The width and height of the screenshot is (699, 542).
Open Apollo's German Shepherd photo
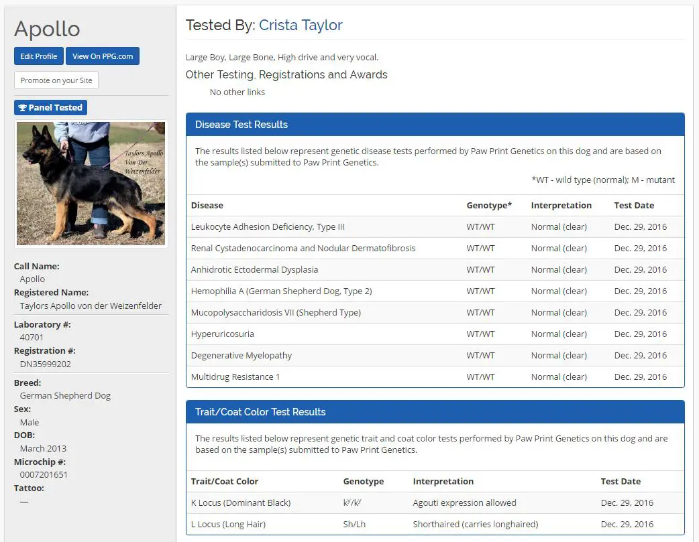click(91, 184)
